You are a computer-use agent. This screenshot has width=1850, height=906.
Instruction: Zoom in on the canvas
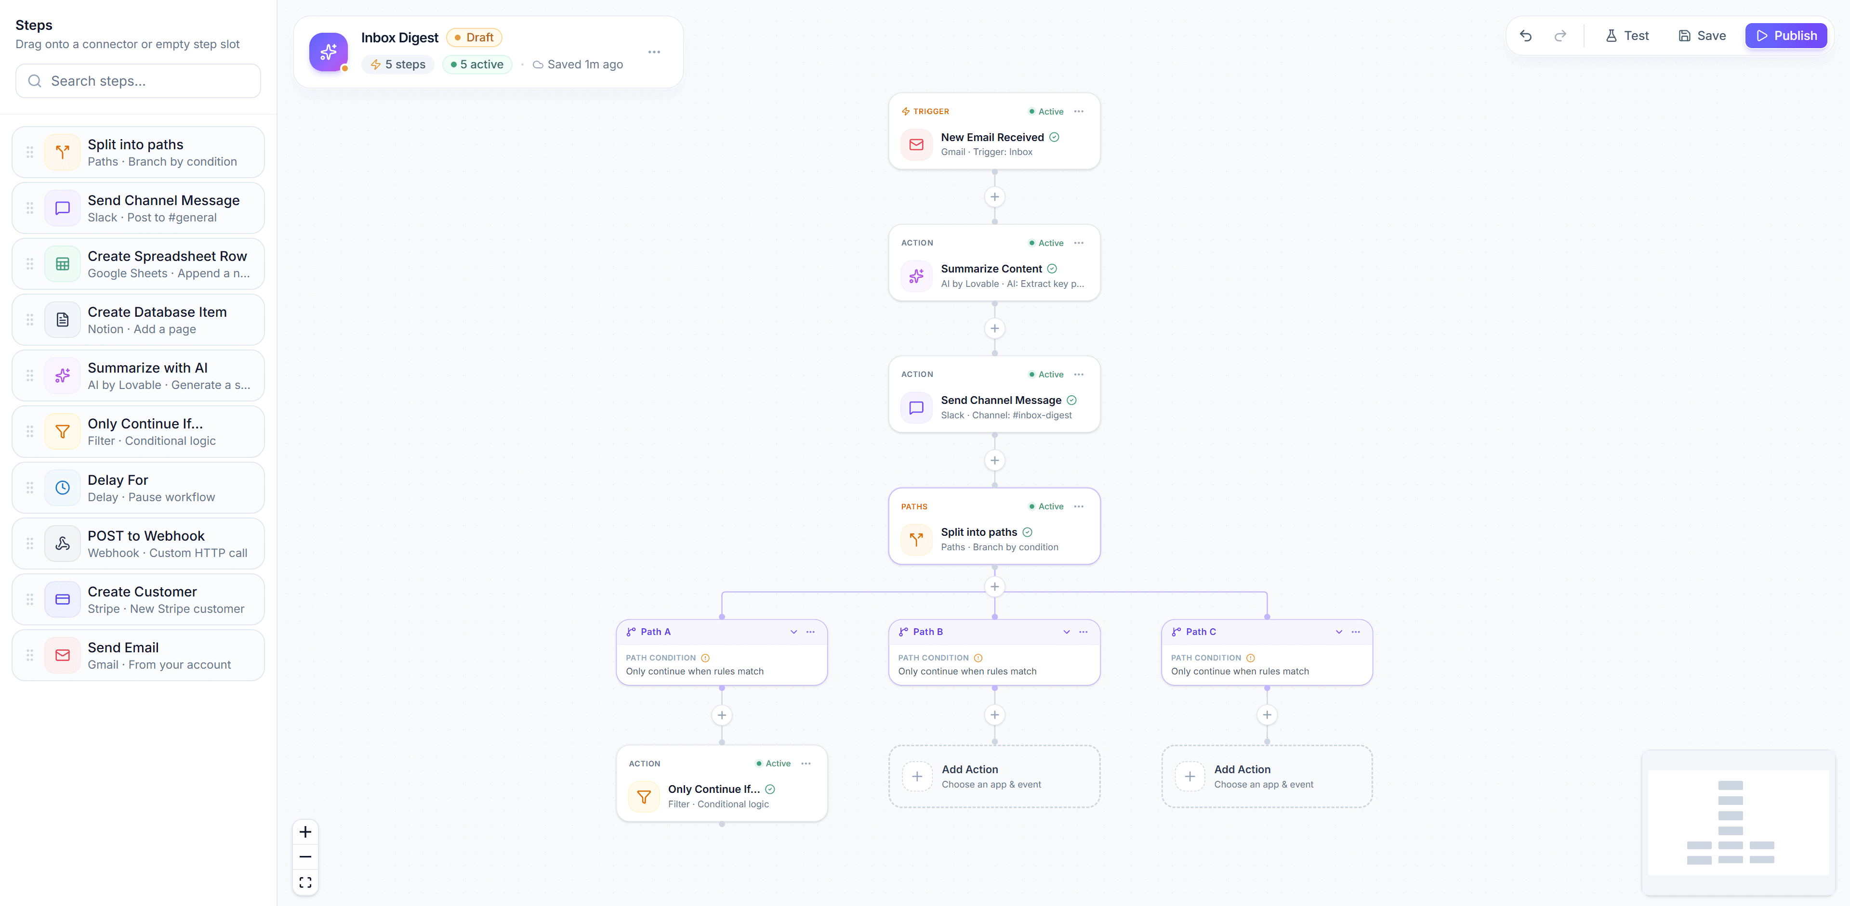pyautogui.click(x=305, y=832)
